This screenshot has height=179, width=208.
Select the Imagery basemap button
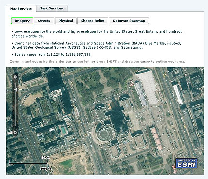[22, 21]
